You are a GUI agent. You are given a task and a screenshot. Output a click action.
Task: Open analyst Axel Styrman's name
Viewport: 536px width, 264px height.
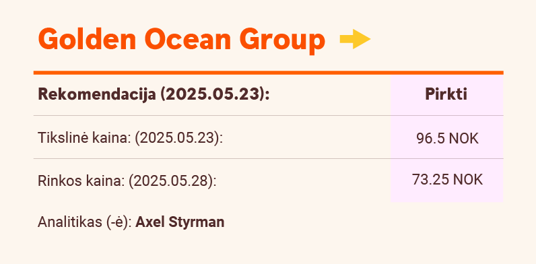point(180,222)
